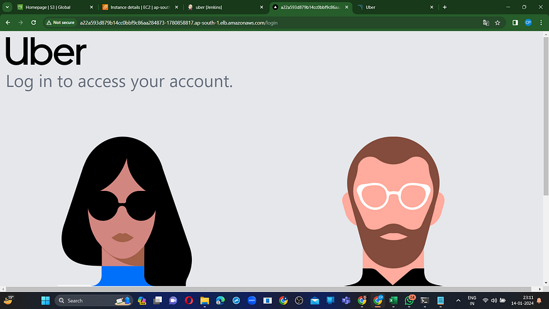Open the notification bell icon
This screenshot has width=549, height=309.
(539, 301)
